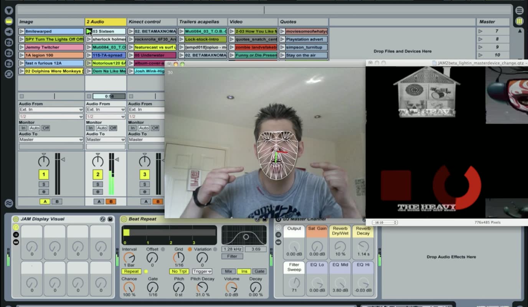Toggle the browser show/hide triangle icon

click(x=9, y=11)
